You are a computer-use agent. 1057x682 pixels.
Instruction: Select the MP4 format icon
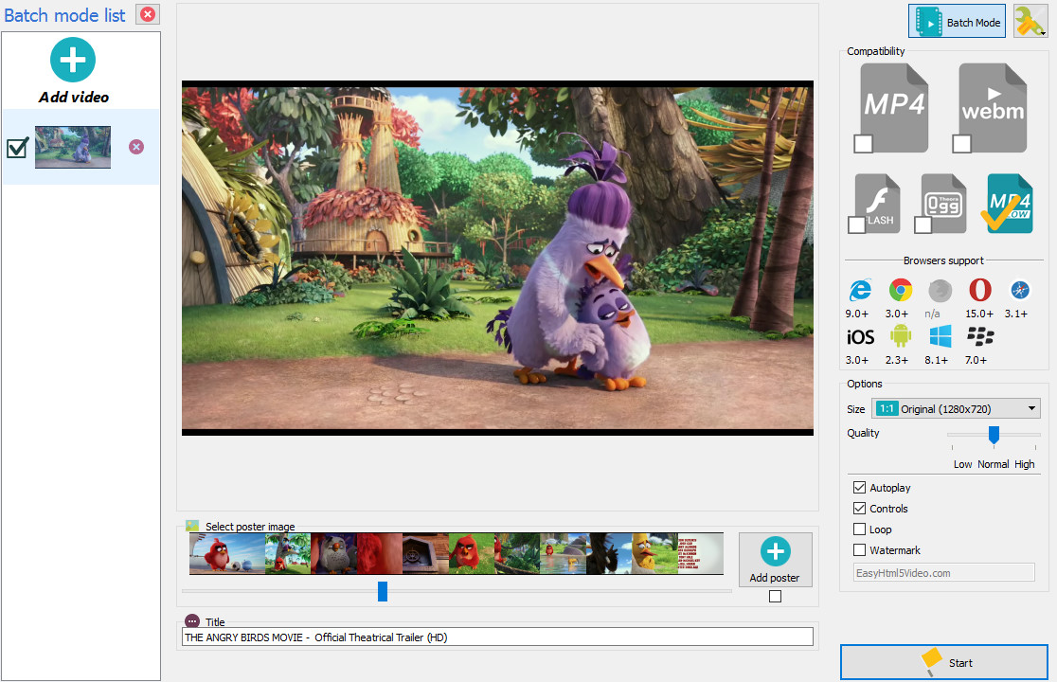click(894, 107)
